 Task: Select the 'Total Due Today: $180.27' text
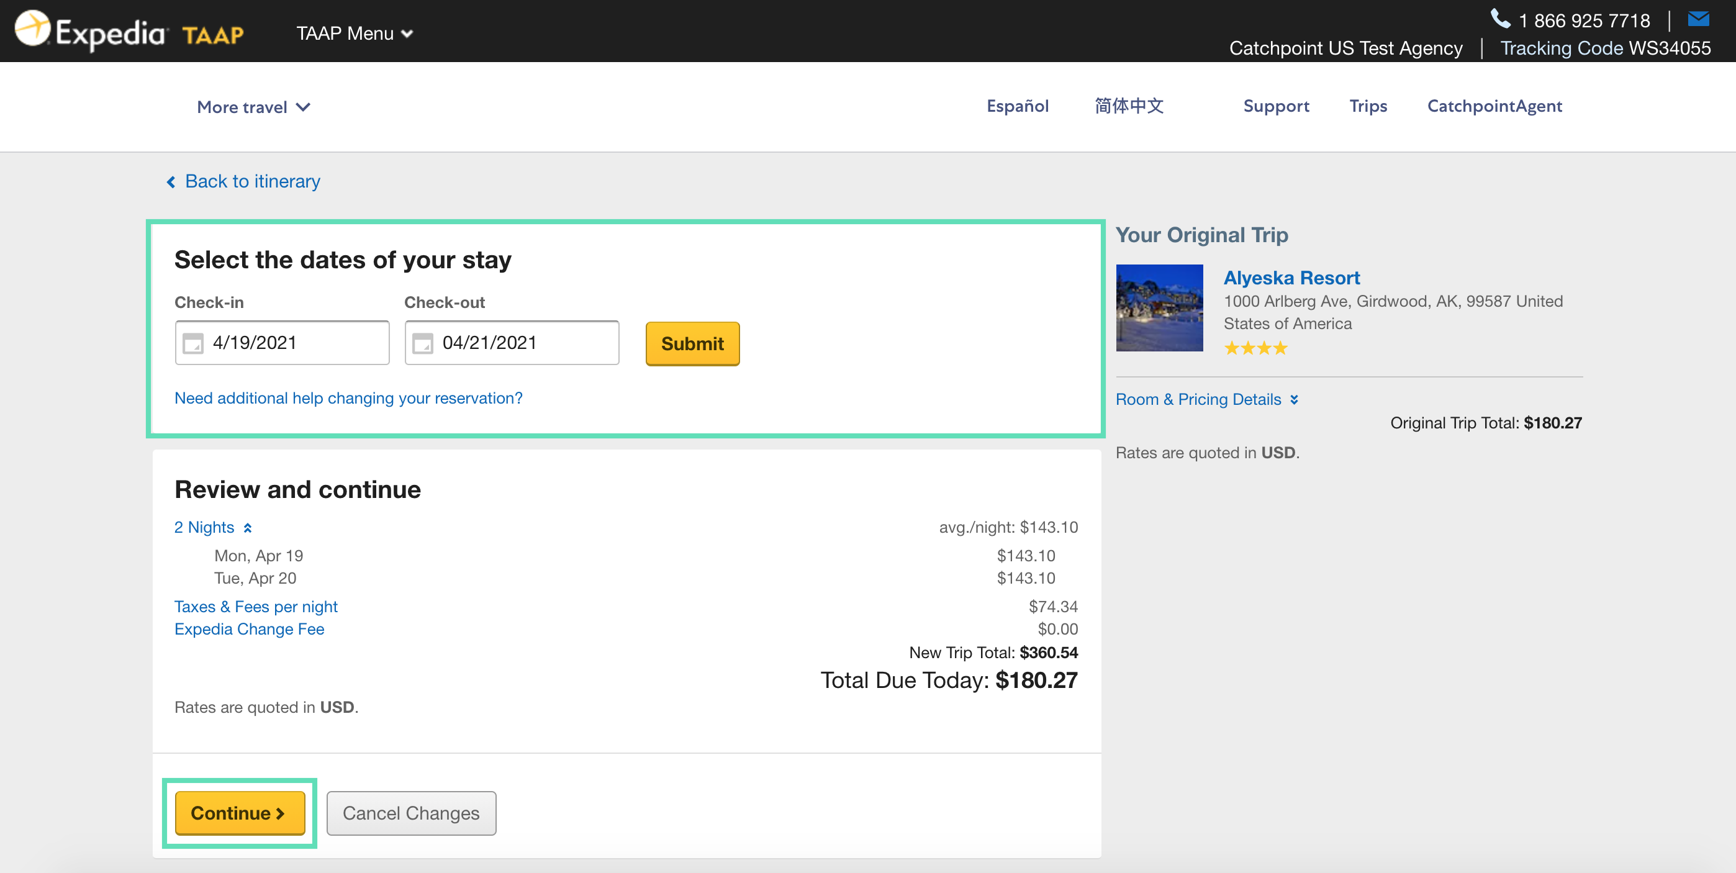[x=949, y=680]
